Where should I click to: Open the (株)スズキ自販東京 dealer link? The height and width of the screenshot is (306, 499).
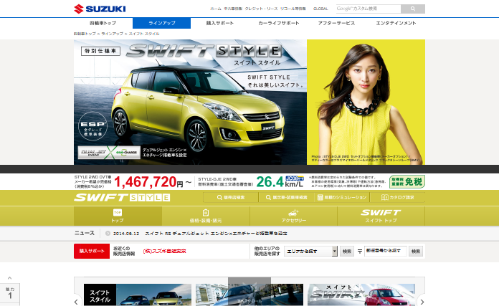click(x=164, y=251)
